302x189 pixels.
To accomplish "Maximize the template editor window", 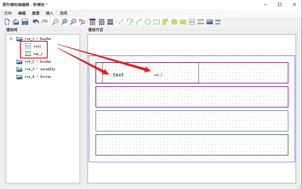I will click(280, 4).
